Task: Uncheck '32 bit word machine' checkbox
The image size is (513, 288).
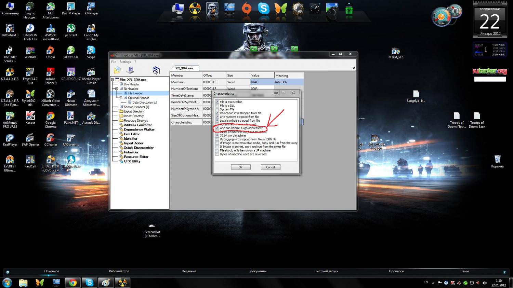Action: [217, 136]
